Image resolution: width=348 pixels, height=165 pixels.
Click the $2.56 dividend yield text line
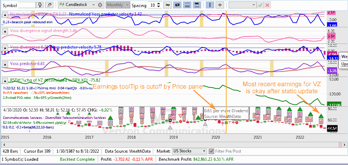35,122
